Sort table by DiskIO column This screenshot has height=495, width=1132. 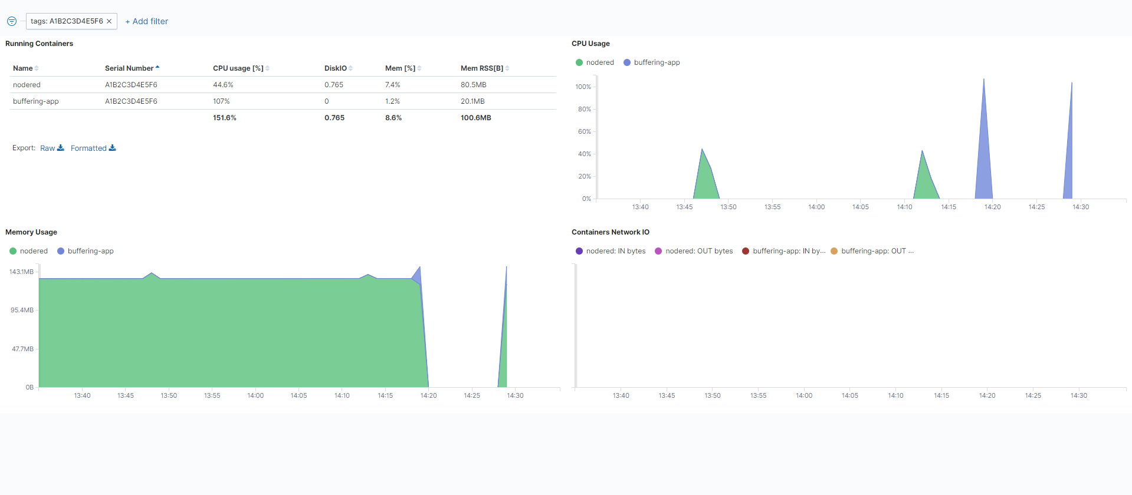click(339, 68)
